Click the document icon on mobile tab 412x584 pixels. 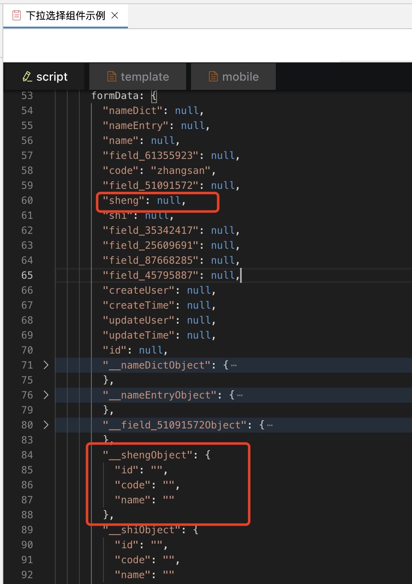click(x=213, y=77)
